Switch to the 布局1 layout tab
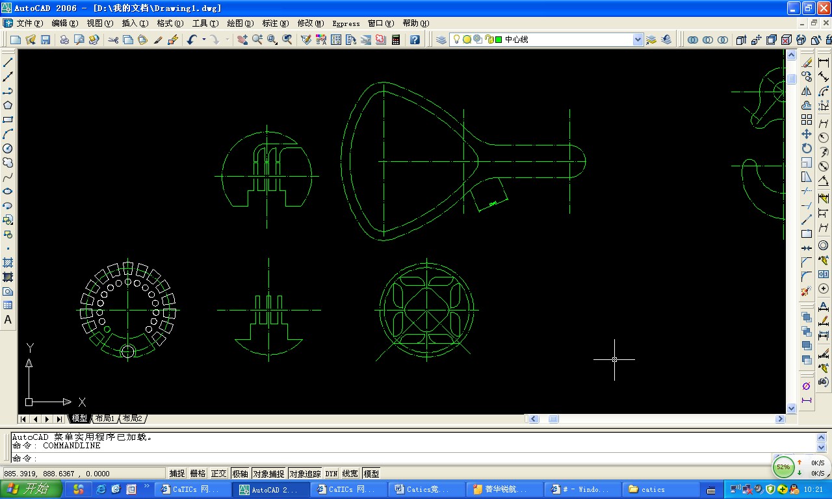Viewport: 832px width, 499px height. click(x=104, y=418)
